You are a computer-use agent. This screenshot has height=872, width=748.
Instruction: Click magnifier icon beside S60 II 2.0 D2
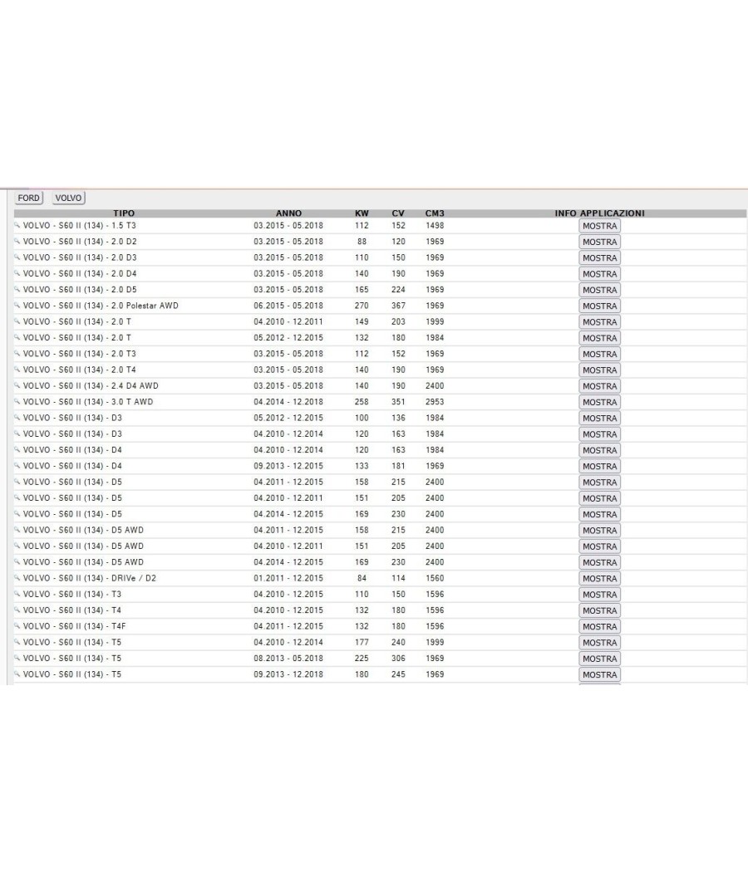(x=17, y=241)
